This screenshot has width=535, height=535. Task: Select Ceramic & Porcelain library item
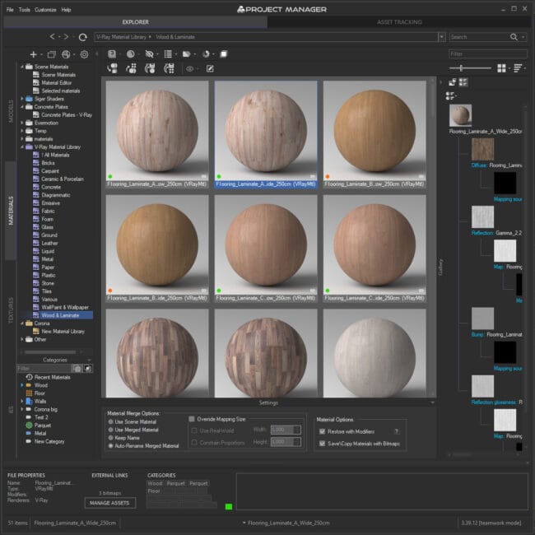(x=63, y=179)
